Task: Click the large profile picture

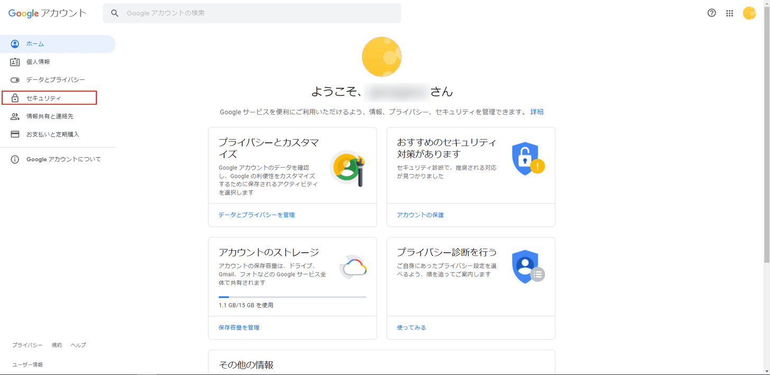Action: tap(381, 57)
